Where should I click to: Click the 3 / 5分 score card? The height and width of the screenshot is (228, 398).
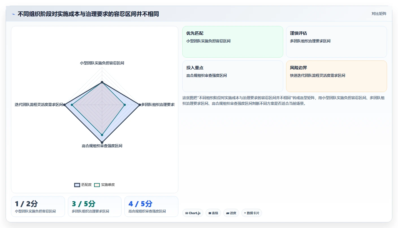point(95,207)
